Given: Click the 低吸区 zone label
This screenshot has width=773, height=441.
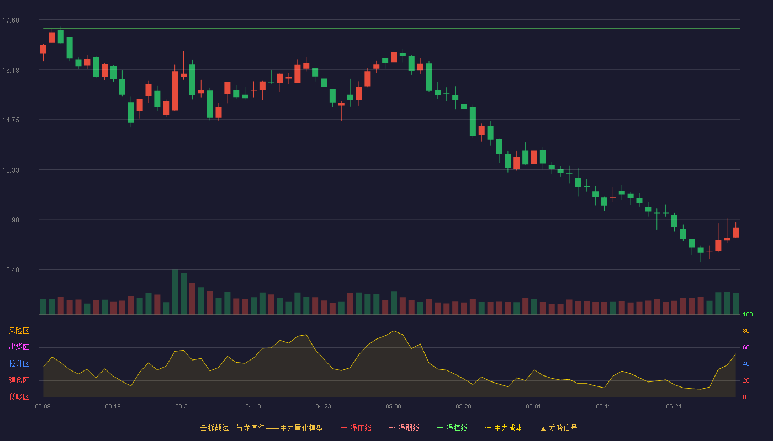Looking at the screenshot, I should [x=19, y=396].
